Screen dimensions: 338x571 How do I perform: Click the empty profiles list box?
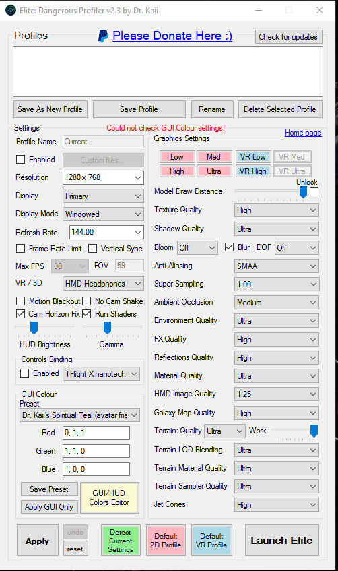(x=168, y=71)
